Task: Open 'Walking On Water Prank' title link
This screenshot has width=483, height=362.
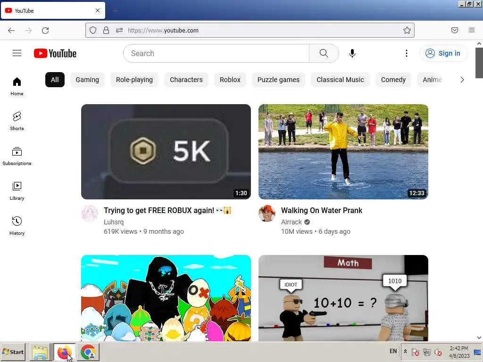Action: tap(322, 210)
